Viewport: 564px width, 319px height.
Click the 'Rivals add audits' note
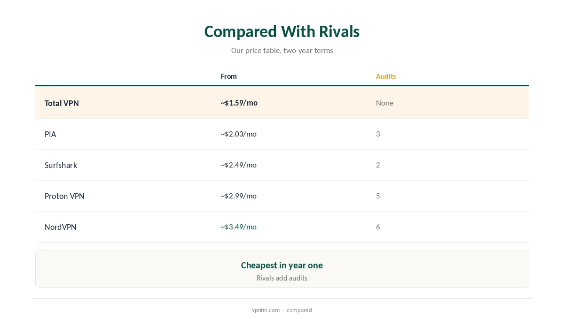pos(282,278)
